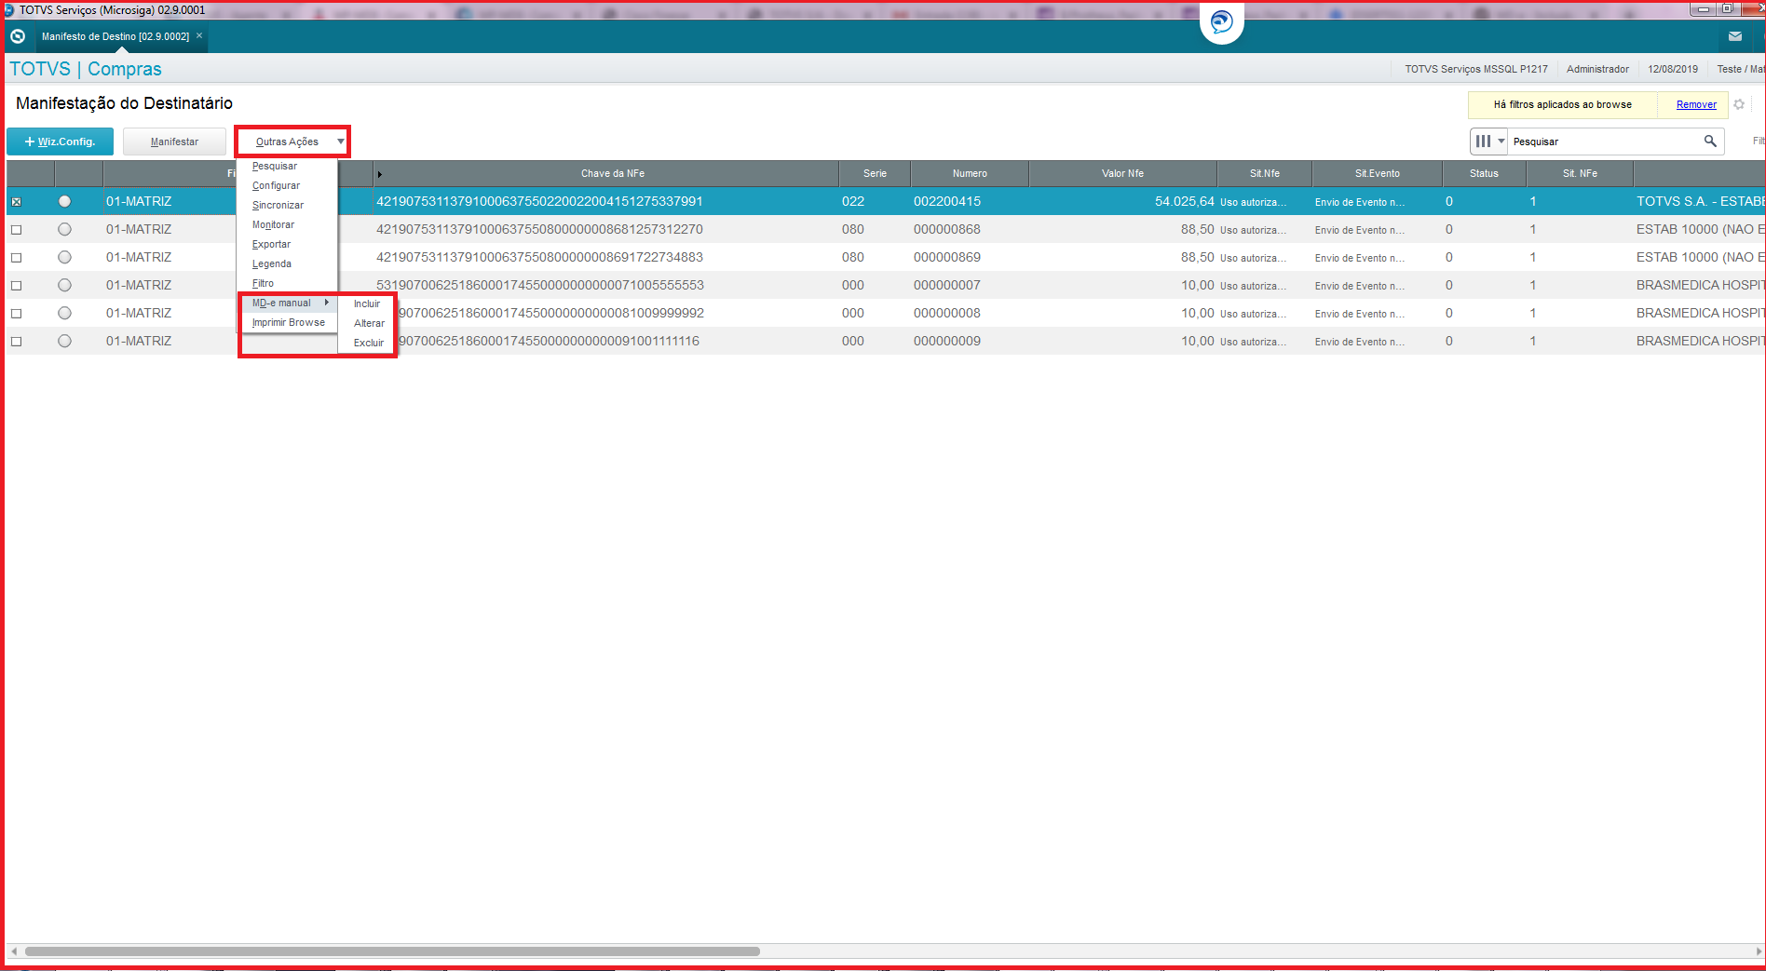This screenshot has height=971, width=1766.
Task: Choose Imprimir Browse menu entry
Action: click(x=289, y=322)
